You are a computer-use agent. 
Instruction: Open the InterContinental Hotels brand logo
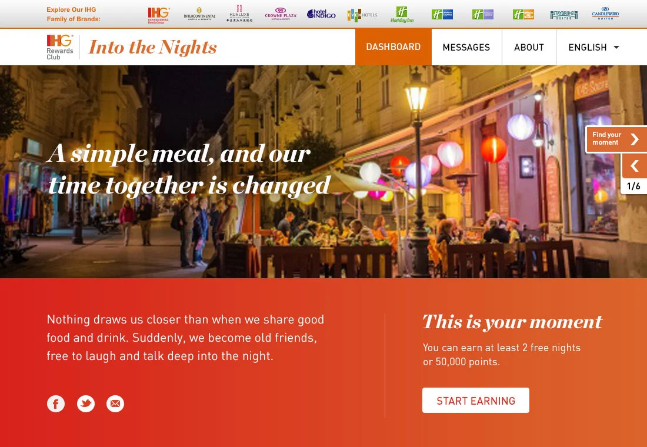tap(199, 15)
